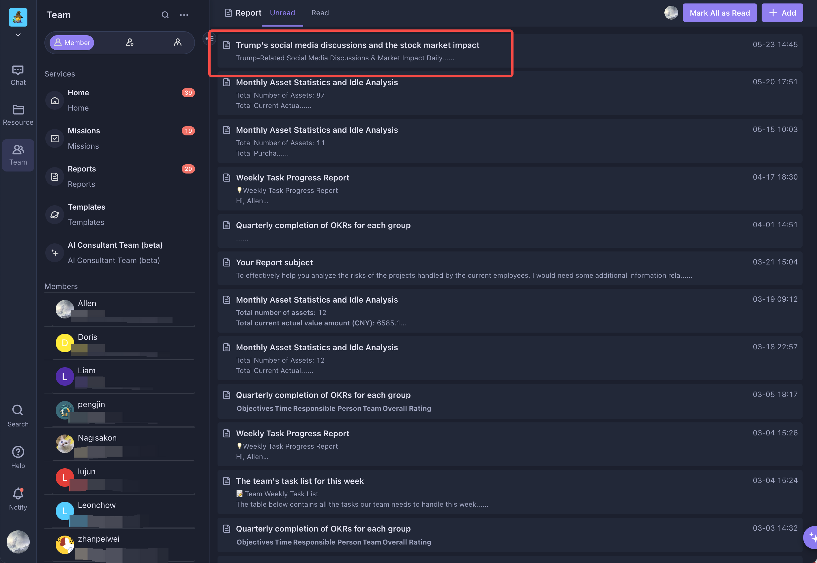Open Monthly Asset report dated 05-20 17:51
Screen dimensions: 817x563
[510, 94]
